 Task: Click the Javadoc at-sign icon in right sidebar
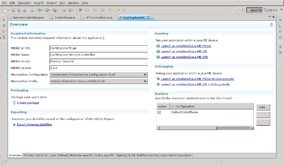[x=280, y=31]
